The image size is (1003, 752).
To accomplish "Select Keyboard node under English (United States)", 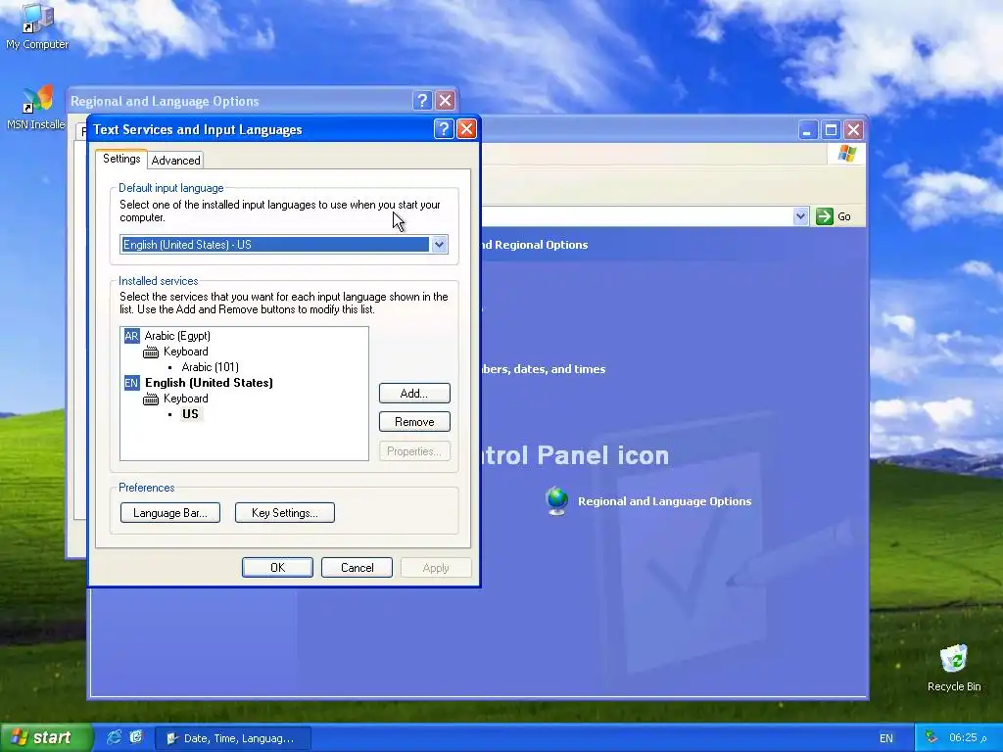I will click(185, 399).
